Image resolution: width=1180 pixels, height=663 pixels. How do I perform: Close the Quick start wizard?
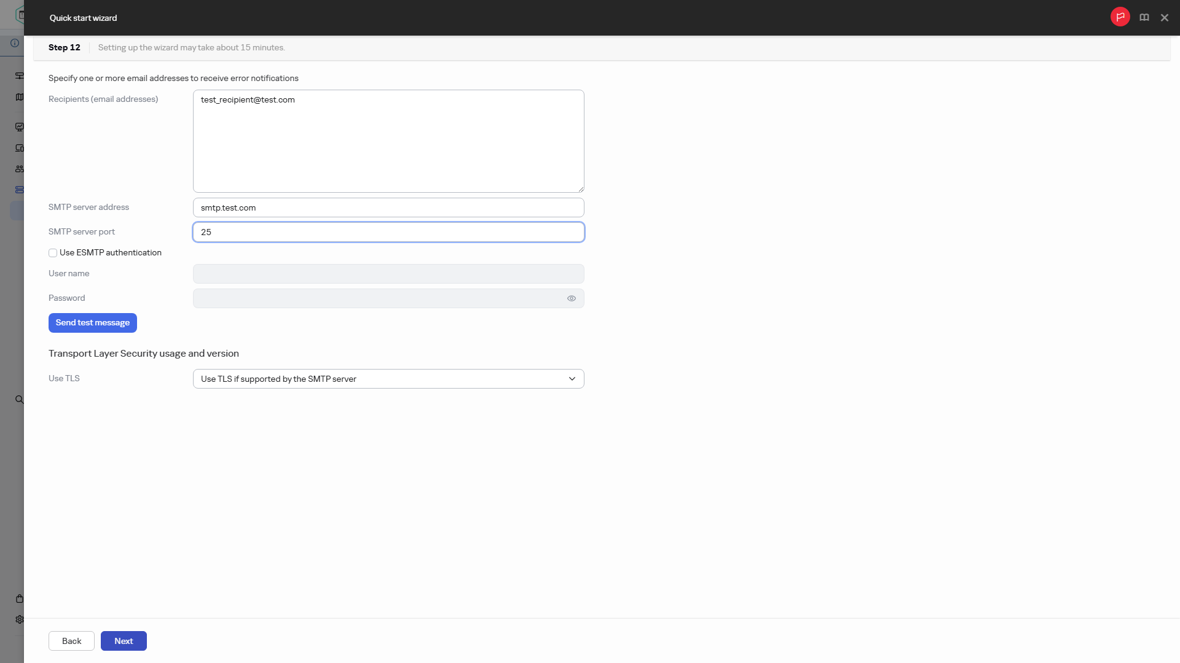tap(1164, 18)
